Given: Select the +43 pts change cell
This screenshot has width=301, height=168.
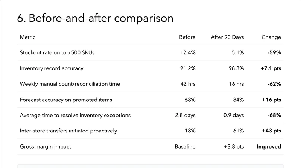Looking at the screenshot, I should pos(271,131).
